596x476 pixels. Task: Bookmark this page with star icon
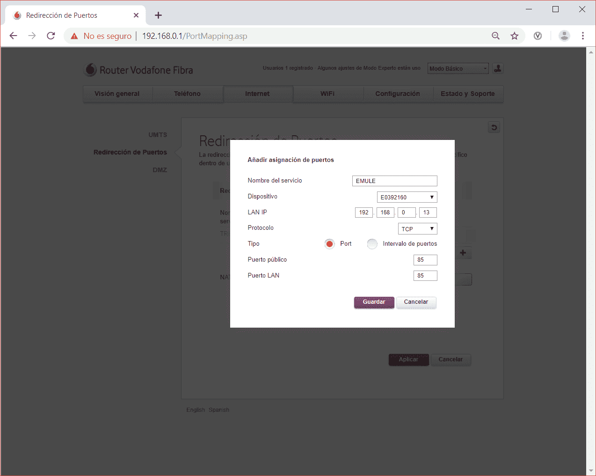coord(515,36)
